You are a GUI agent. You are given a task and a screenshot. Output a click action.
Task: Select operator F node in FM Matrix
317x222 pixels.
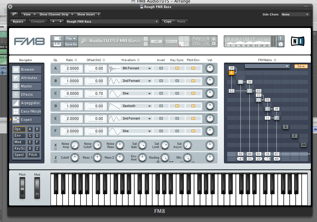click(x=276, y=118)
